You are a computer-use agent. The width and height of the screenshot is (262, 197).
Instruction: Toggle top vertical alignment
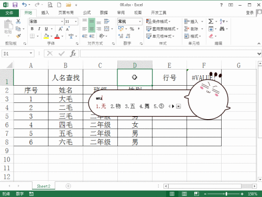[84, 21]
